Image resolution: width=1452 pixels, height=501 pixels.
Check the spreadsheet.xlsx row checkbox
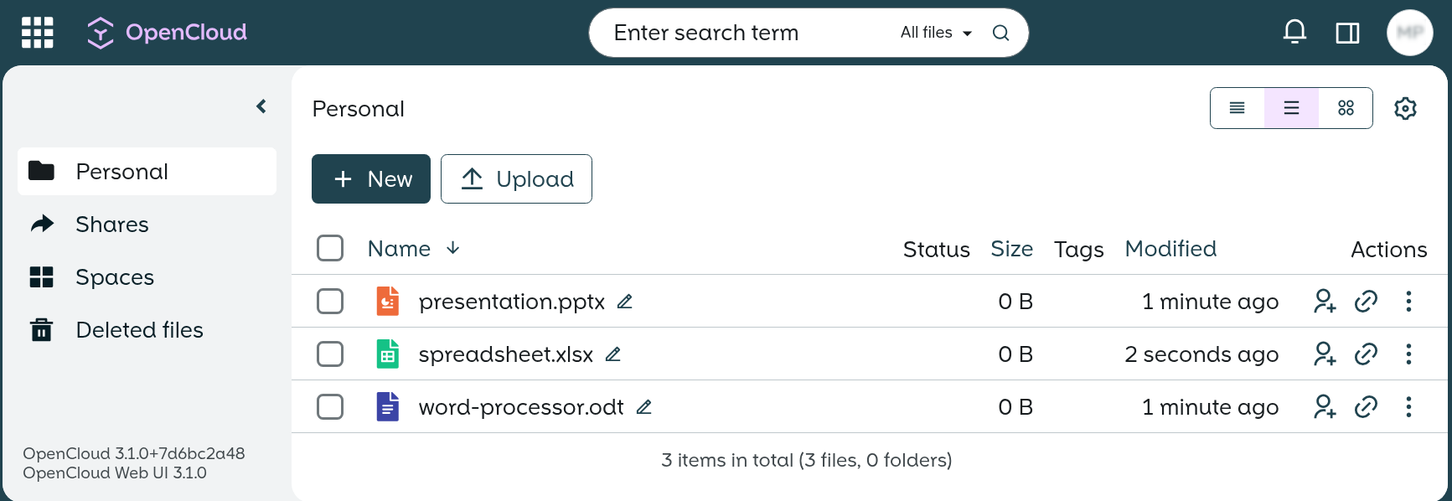330,354
